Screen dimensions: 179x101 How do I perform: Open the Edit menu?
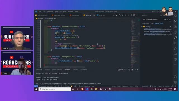coord(44,12)
